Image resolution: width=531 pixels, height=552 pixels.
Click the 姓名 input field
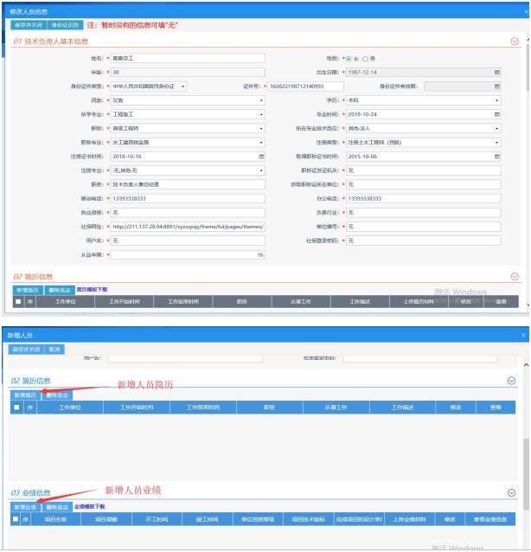(188, 59)
